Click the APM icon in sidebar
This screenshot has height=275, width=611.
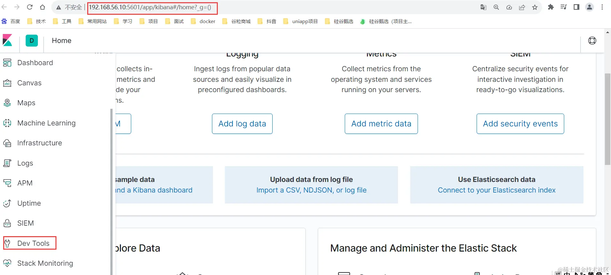pyautogui.click(x=7, y=183)
